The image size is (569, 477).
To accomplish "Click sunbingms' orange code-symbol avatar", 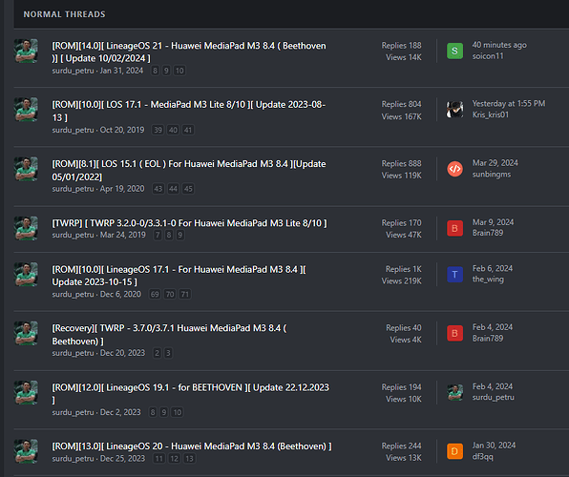I will click(454, 169).
